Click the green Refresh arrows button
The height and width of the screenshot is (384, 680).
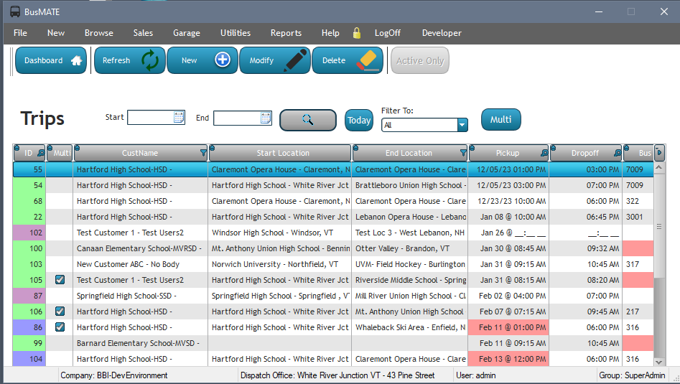[x=130, y=61]
